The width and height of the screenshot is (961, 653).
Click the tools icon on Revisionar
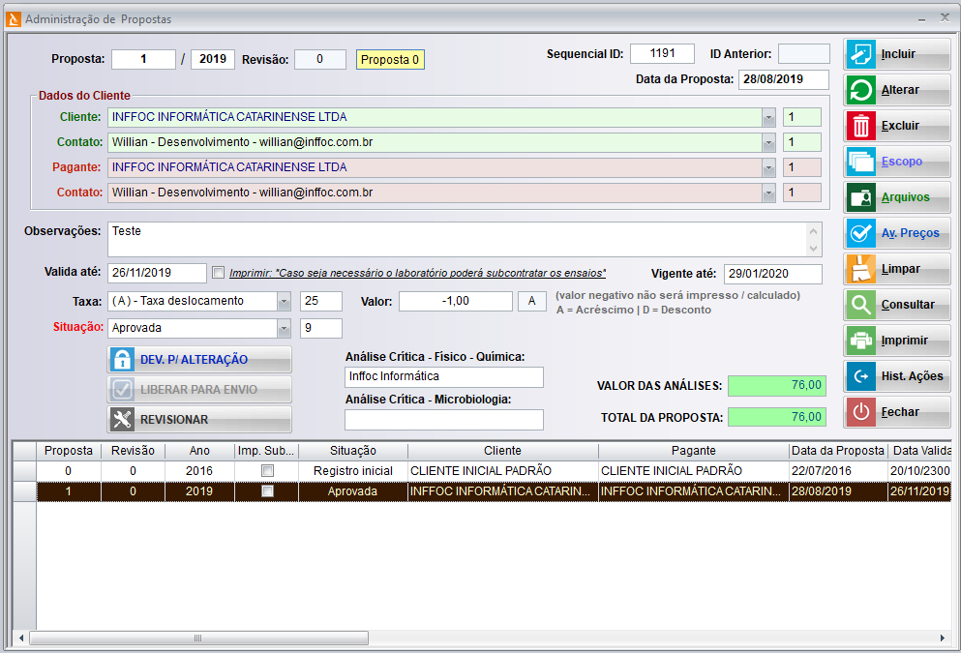click(122, 420)
